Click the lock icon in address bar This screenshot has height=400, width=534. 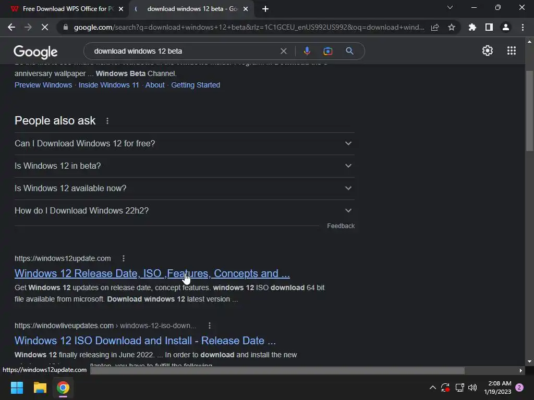66,27
